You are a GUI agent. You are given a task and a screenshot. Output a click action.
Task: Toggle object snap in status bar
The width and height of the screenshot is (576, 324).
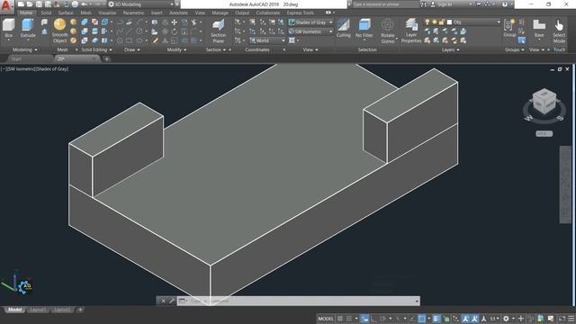pos(422,319)
